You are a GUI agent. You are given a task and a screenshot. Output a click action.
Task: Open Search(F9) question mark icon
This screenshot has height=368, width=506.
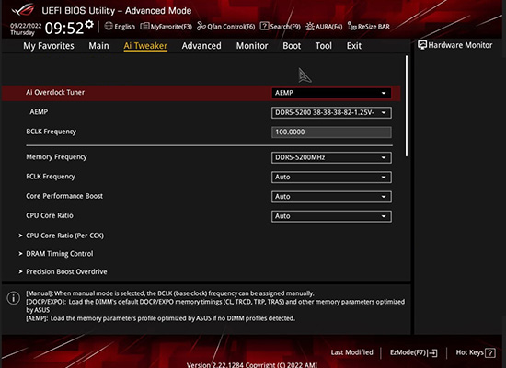click(x=264, y=26)
